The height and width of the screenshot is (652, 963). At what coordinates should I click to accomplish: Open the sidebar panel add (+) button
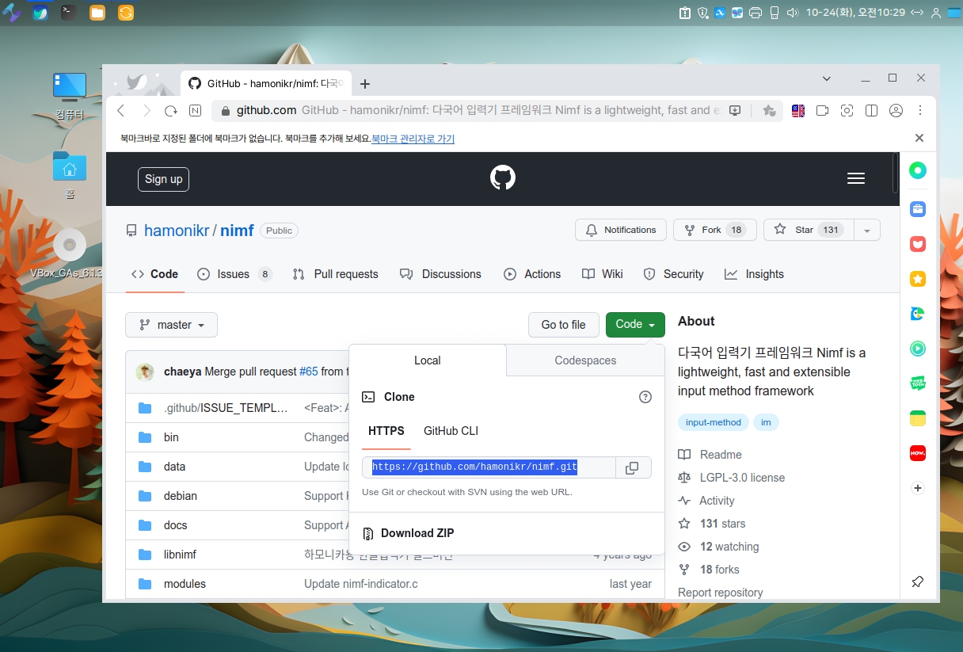coord(918,488)
